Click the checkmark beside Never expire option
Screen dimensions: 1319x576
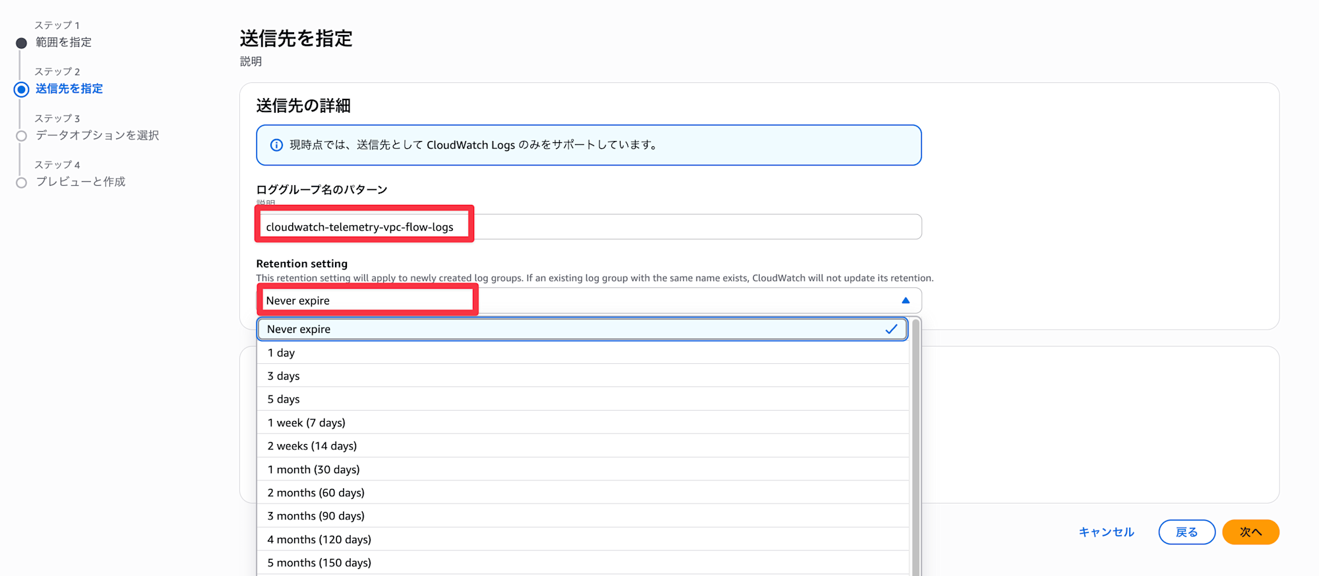coord(892,329)
